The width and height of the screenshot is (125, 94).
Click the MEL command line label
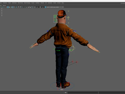tap(66, 92)
